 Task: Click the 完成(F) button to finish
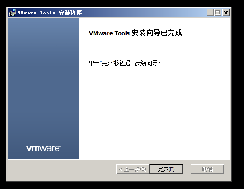click(166, 169)
